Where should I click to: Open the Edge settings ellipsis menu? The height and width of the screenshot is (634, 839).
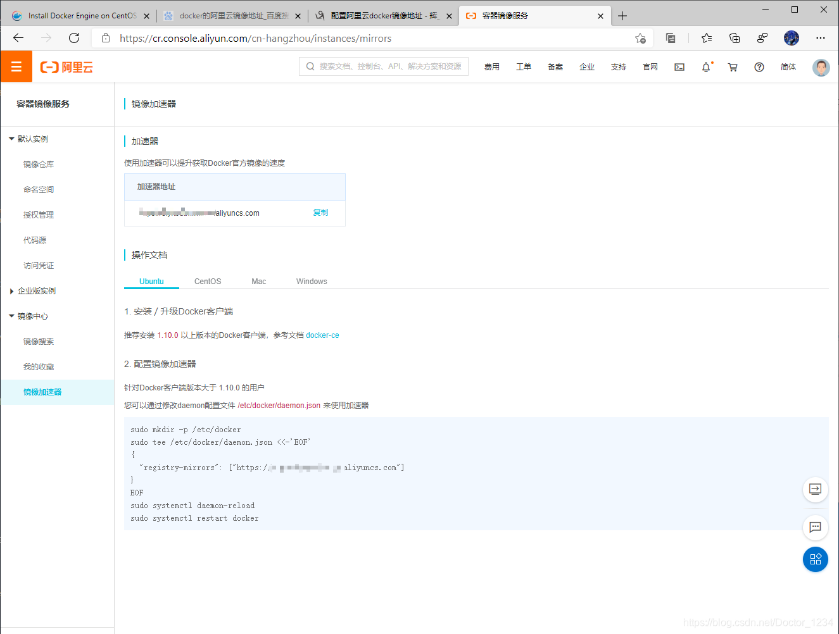[x=821, y=38]
